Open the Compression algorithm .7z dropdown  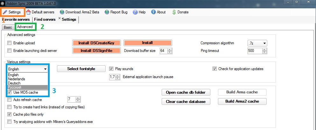click(x=257, y=43)
